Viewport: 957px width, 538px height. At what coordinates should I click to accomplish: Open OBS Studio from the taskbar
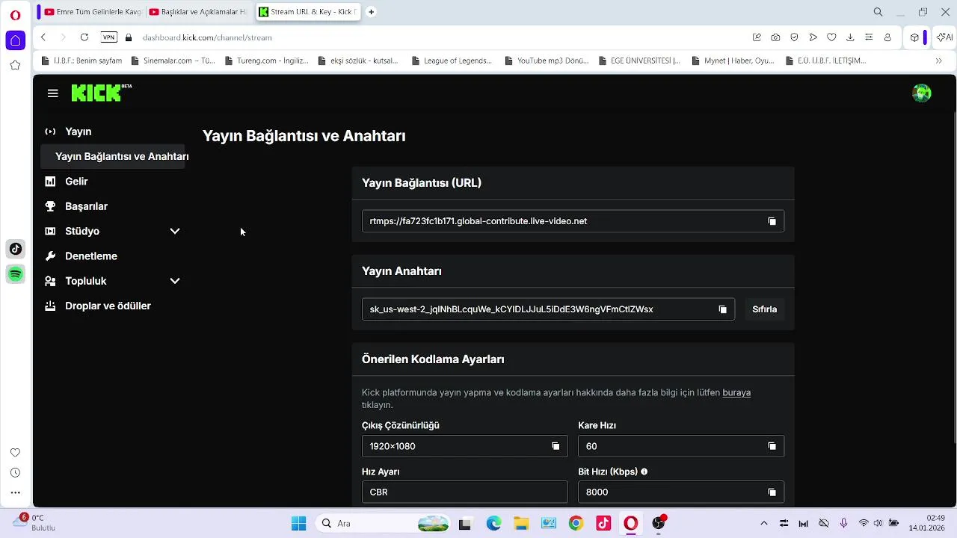click(658, 523)
